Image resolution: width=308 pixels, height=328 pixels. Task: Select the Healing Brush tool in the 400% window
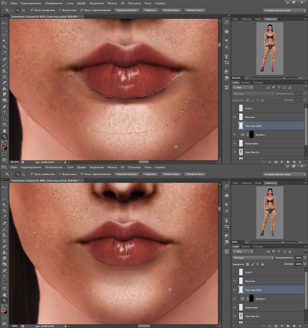pos(5,223)
